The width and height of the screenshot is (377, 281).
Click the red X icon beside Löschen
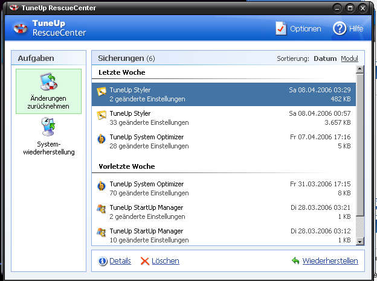145,261
